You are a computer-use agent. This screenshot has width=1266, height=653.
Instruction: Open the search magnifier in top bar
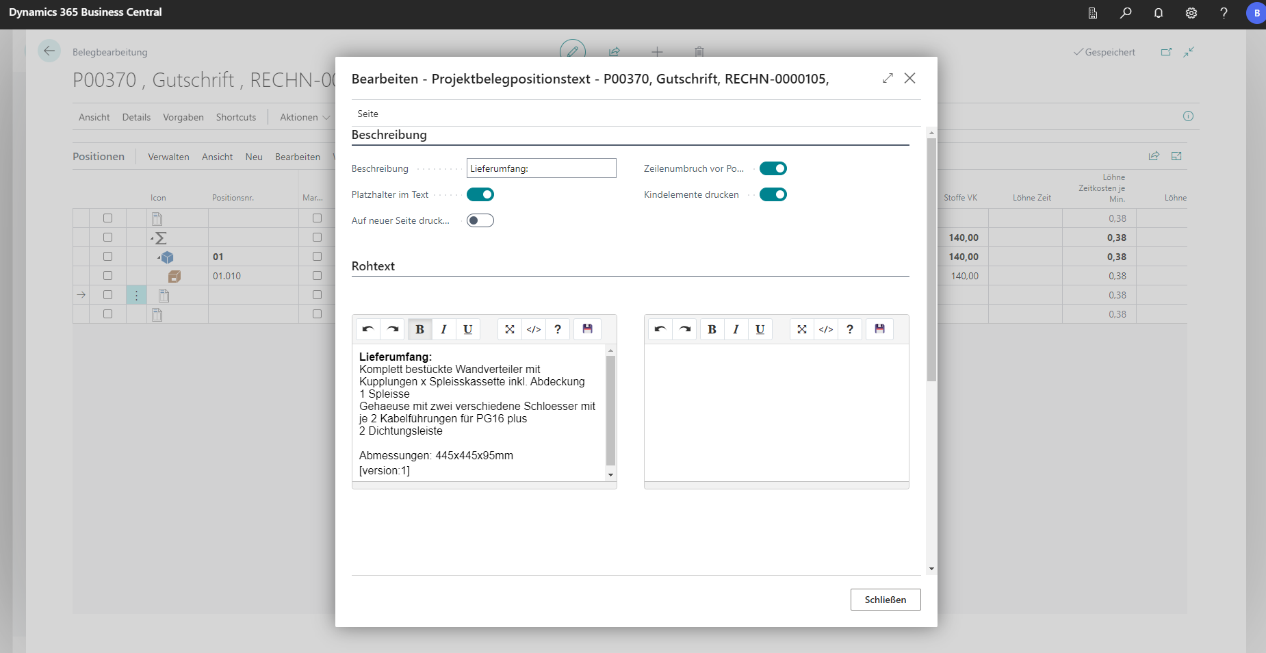tap(1126, 13)
